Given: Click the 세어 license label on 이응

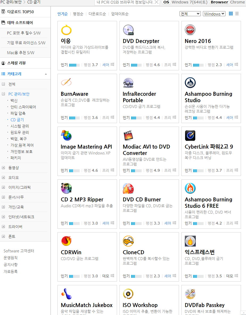Looking at the screenshot, I should [x=106, y=65].
